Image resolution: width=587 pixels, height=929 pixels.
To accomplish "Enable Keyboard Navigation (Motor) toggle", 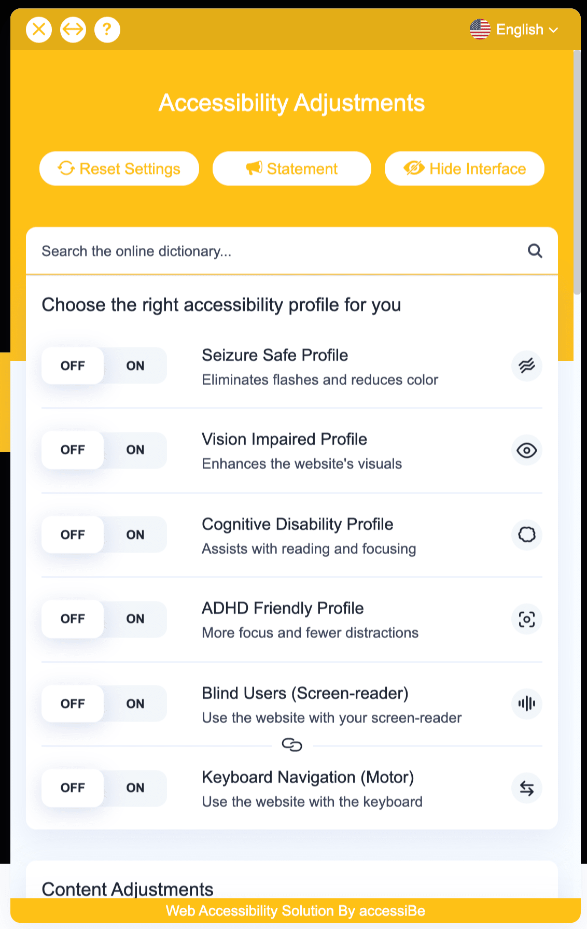I will (135, 788).
